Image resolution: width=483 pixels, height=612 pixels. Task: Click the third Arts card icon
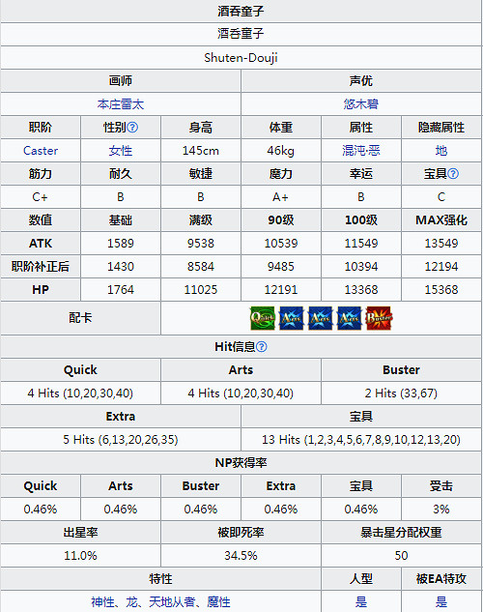350,318
